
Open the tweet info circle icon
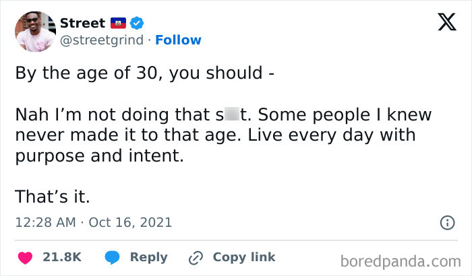(x=446, y=222)
